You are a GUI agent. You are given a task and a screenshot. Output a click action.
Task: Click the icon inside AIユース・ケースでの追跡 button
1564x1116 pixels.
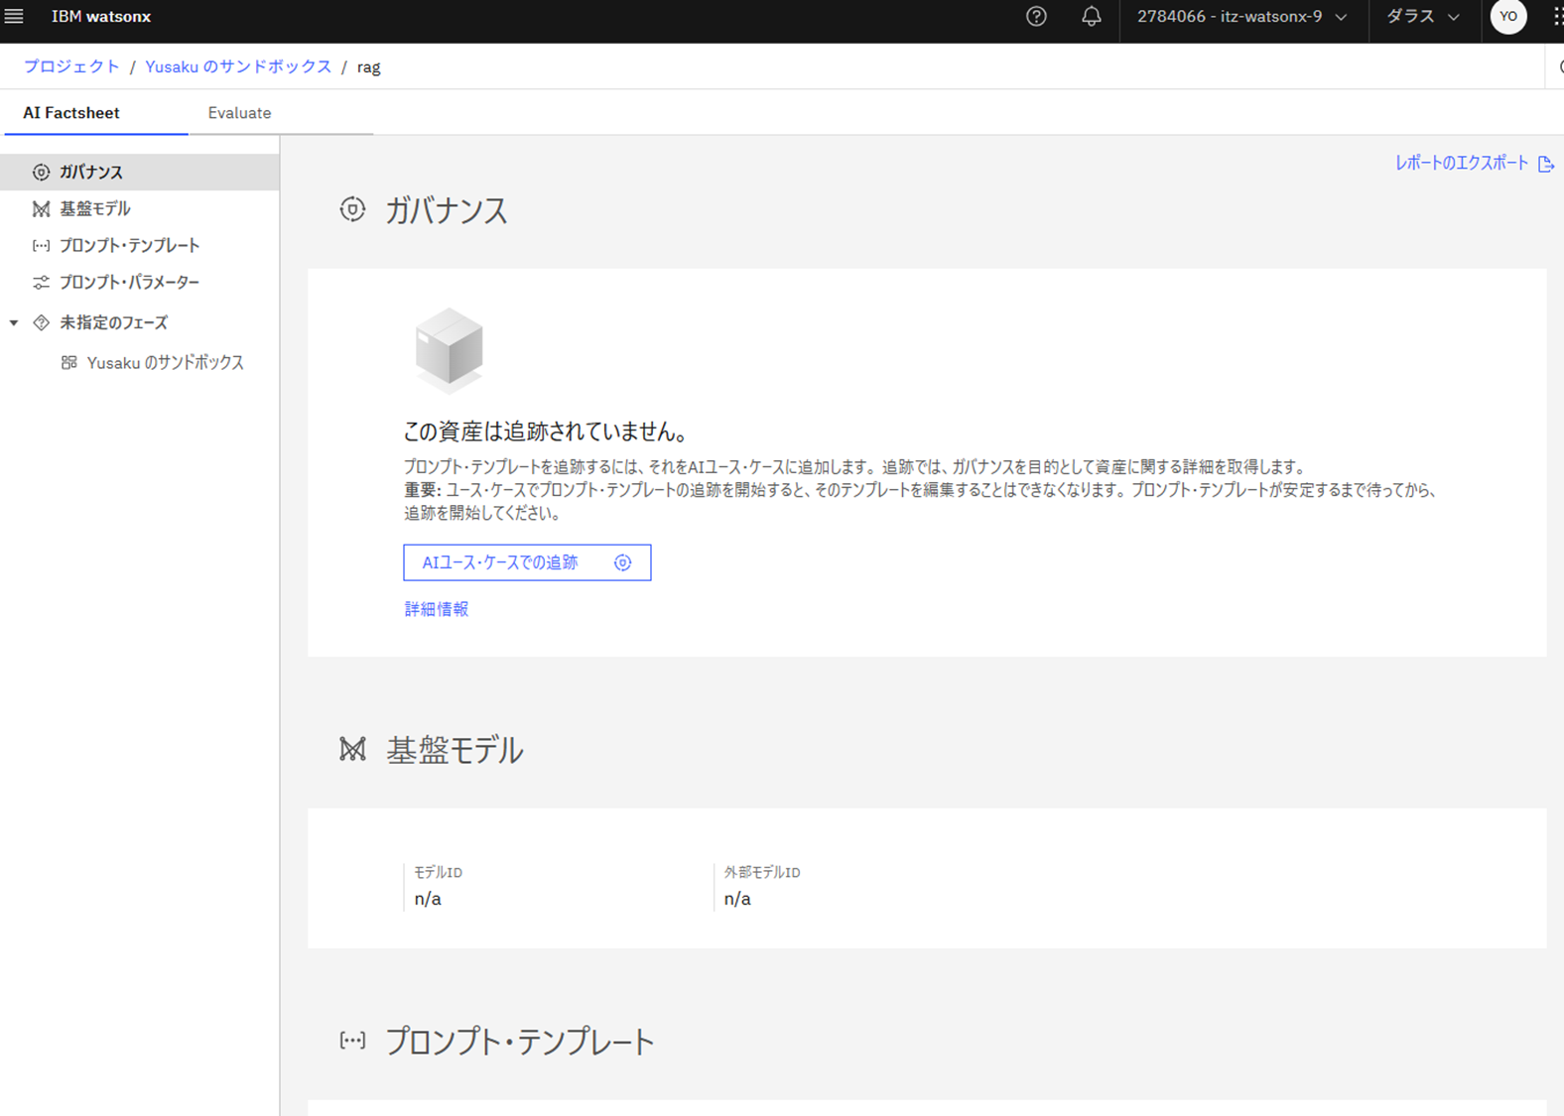(622, 562)
